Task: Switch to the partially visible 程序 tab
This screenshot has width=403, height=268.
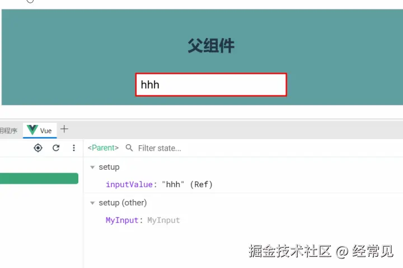Action: (x=9, y=131)
